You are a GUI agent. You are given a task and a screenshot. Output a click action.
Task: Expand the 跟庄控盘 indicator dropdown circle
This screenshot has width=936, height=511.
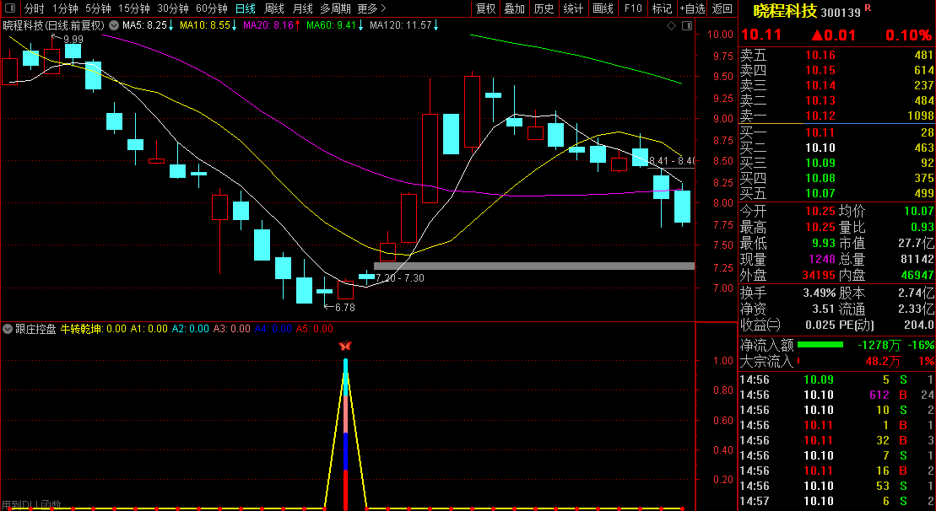(8, 329)
